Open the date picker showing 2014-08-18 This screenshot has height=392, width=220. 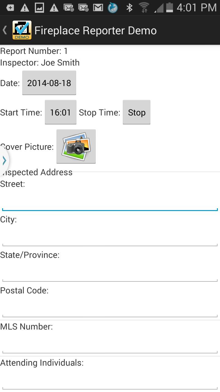(x=49, y=83)
